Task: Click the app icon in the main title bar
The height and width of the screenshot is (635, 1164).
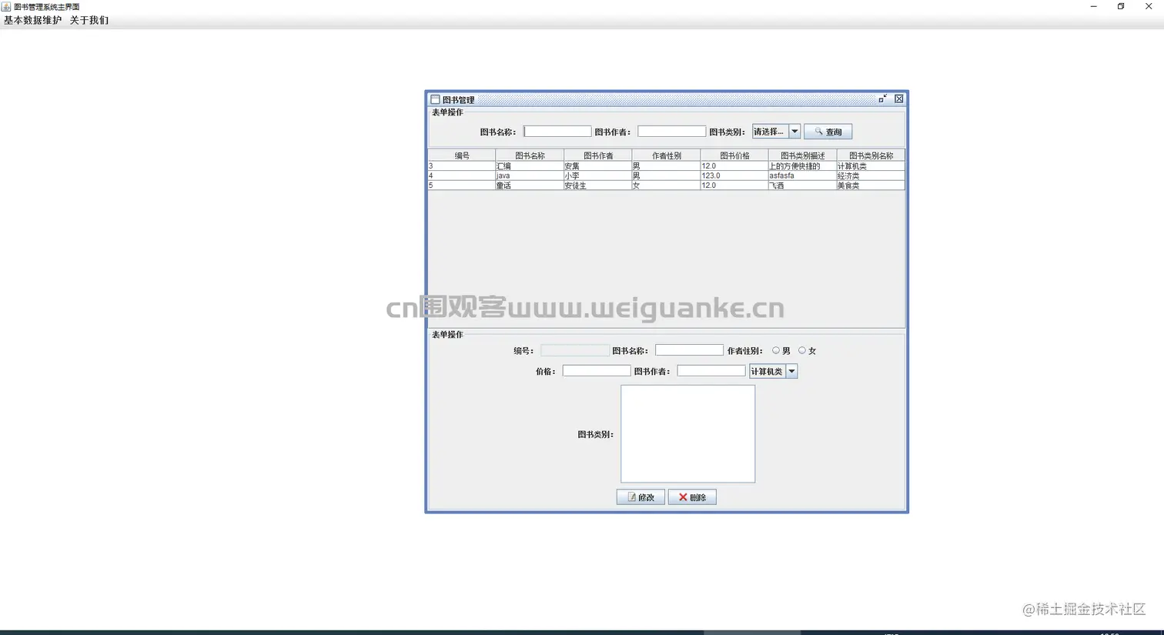Action: (x=6, y=6)
